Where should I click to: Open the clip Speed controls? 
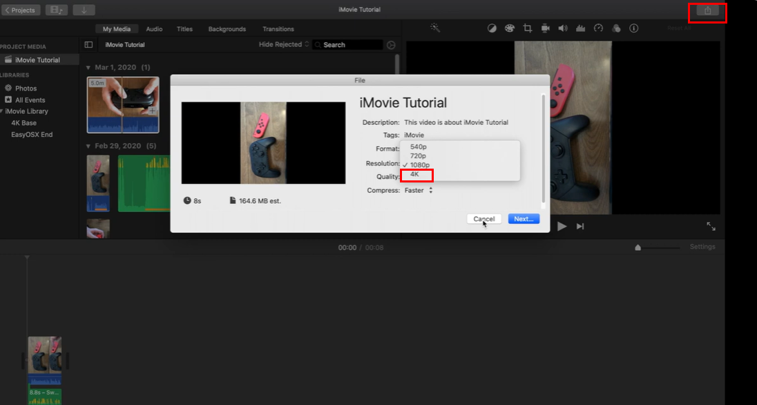tap(599, 28)
